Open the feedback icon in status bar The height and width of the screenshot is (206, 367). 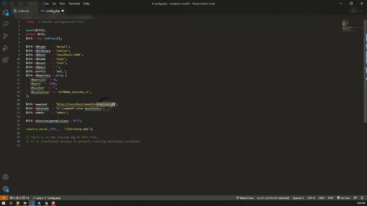(x=356, y=198)
